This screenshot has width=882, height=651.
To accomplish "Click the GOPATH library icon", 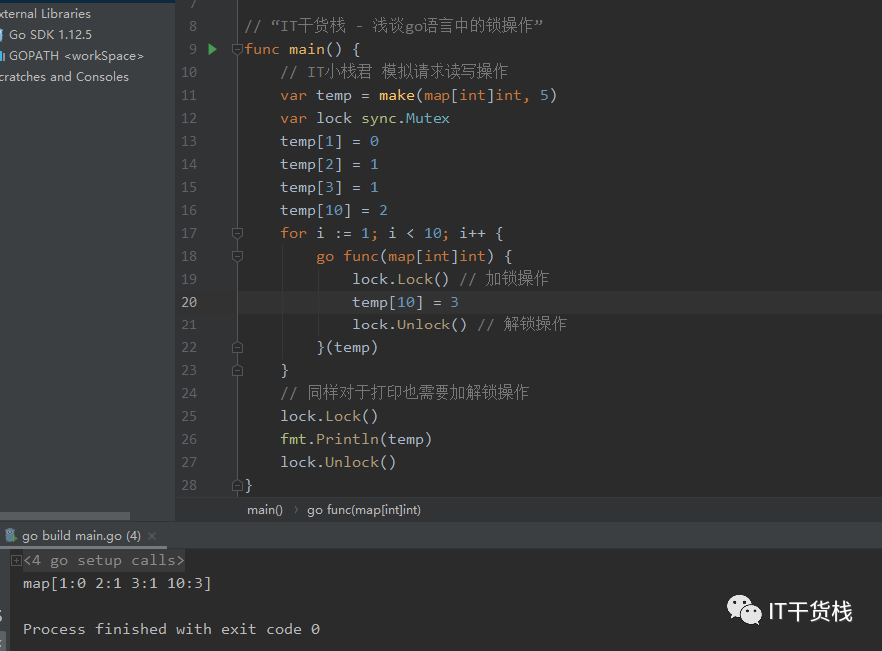I will tap(2, 56).
